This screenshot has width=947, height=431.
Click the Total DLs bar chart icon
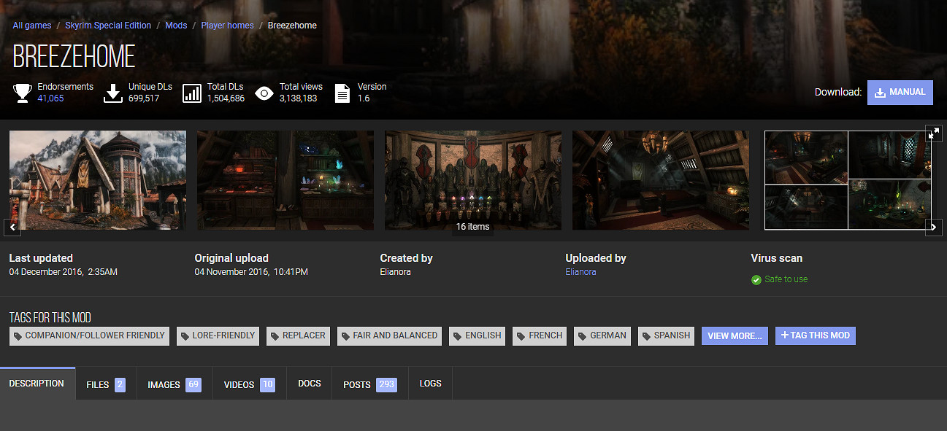click(x=192, y=93)
